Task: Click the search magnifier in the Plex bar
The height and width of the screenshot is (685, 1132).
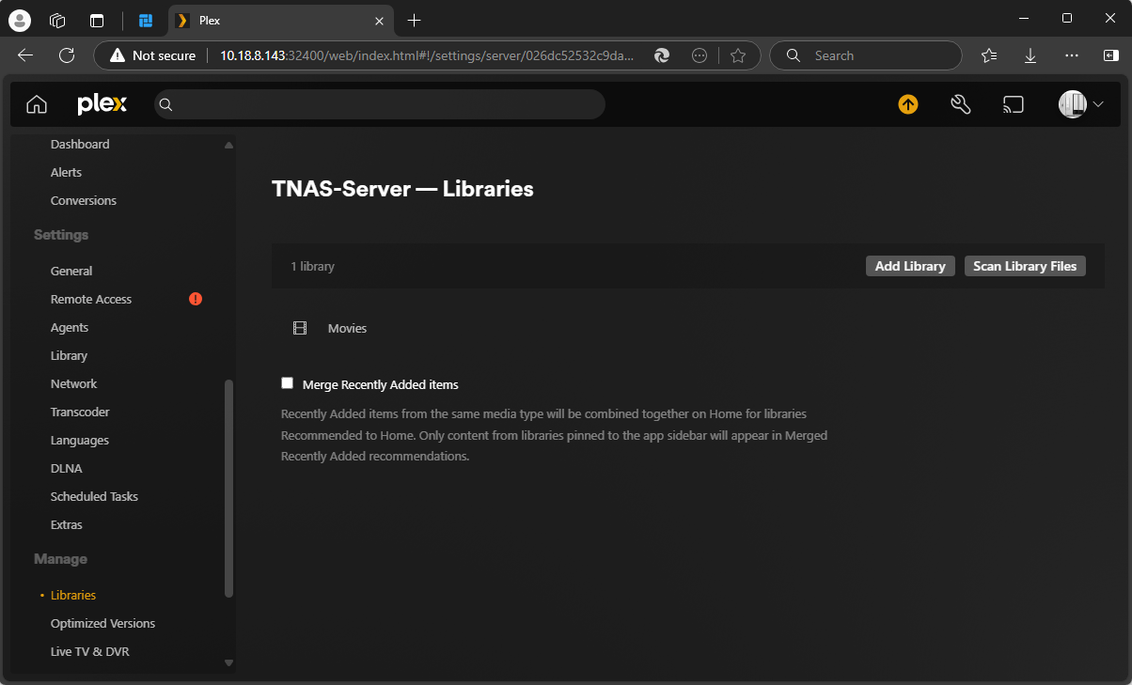Action: click(x=165, y=104)
